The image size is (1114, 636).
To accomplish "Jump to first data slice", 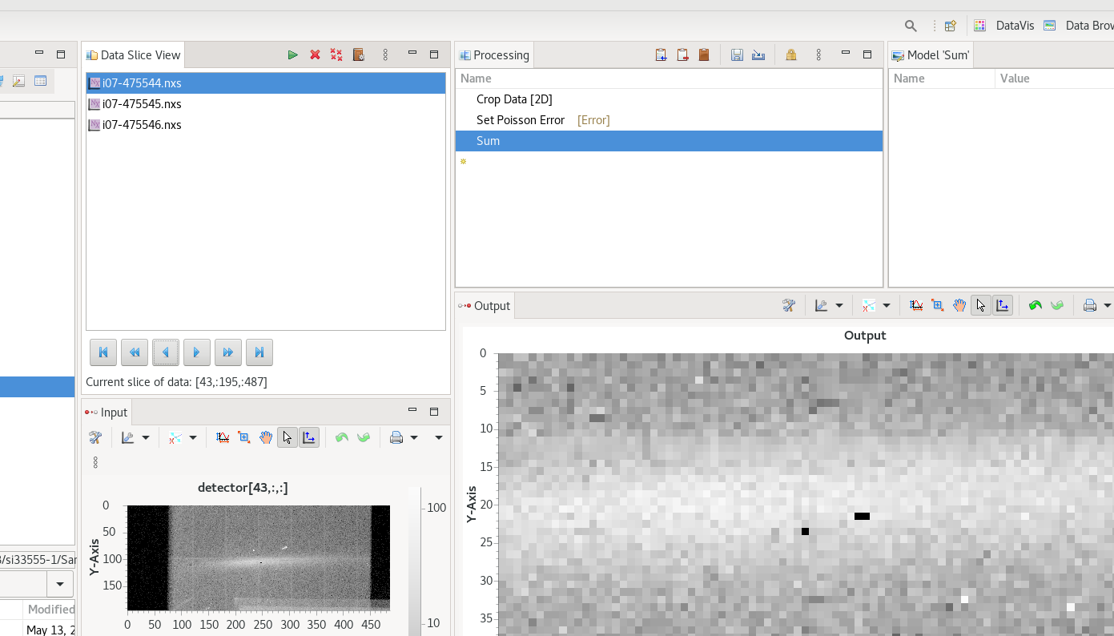I will 103,352.
